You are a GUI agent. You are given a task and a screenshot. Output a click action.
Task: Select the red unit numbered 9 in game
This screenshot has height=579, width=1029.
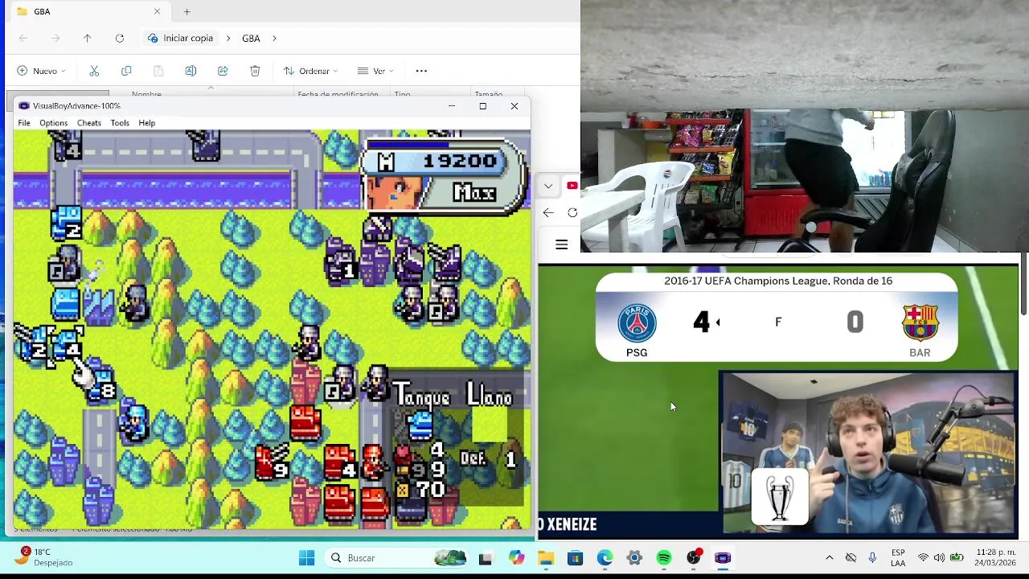click(x=272, y=462)
